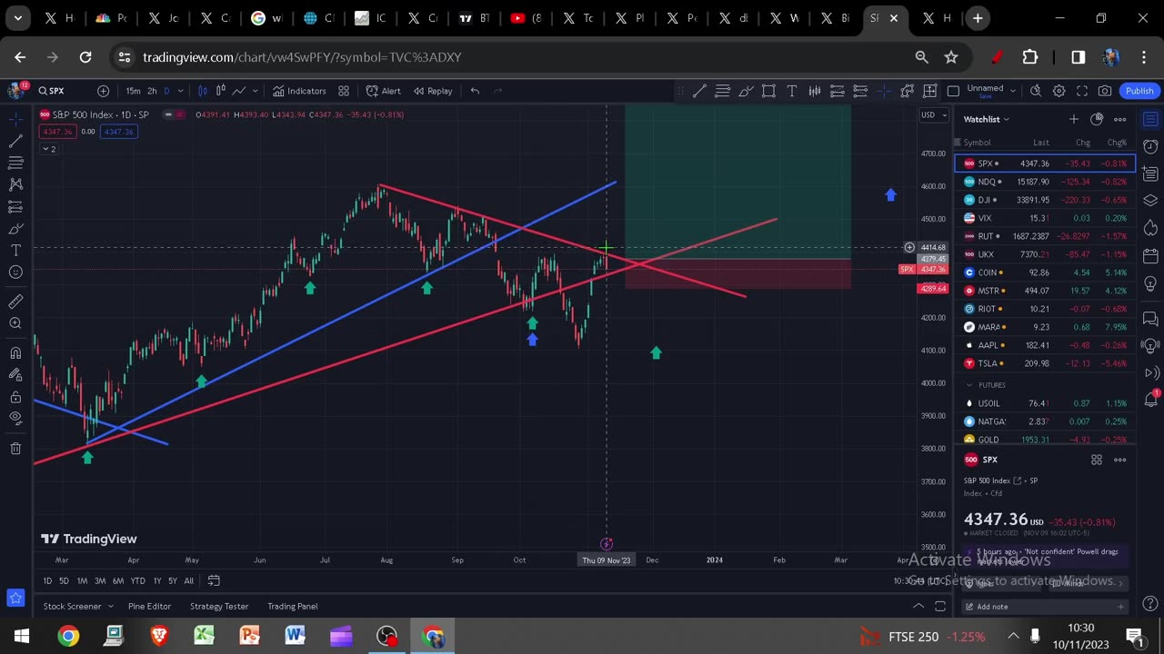Open the Stock Screener tab

pyautogui.click(x=72, y=606)
